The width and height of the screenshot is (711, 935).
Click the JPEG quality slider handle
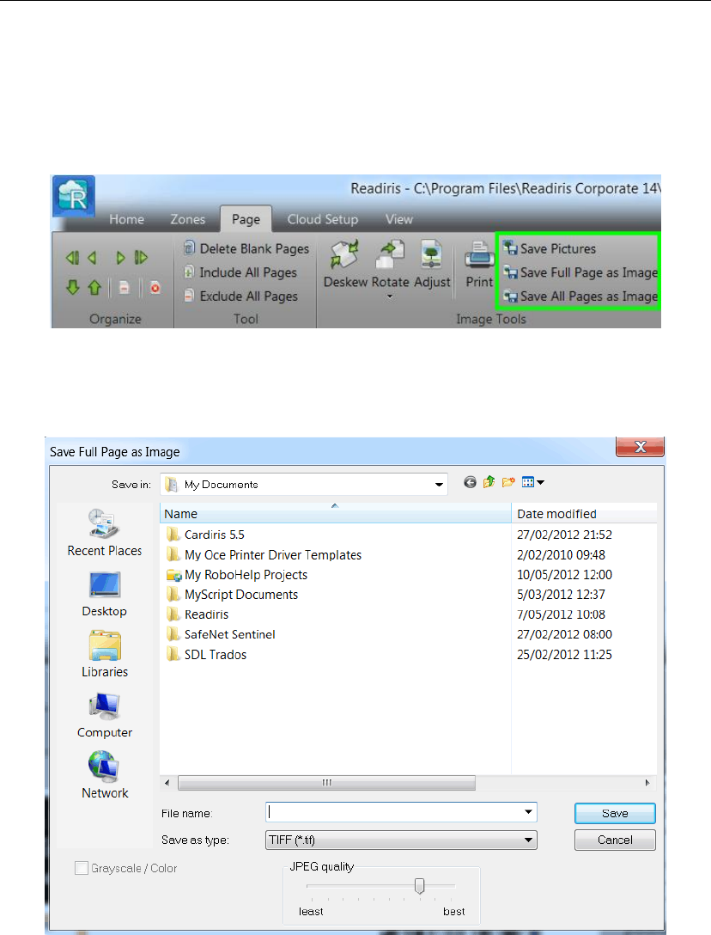tap(420, 886)
